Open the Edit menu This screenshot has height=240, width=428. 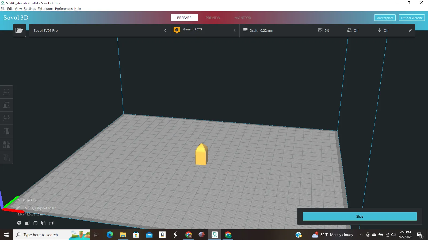pyautogui.click(x=10, y=9)
